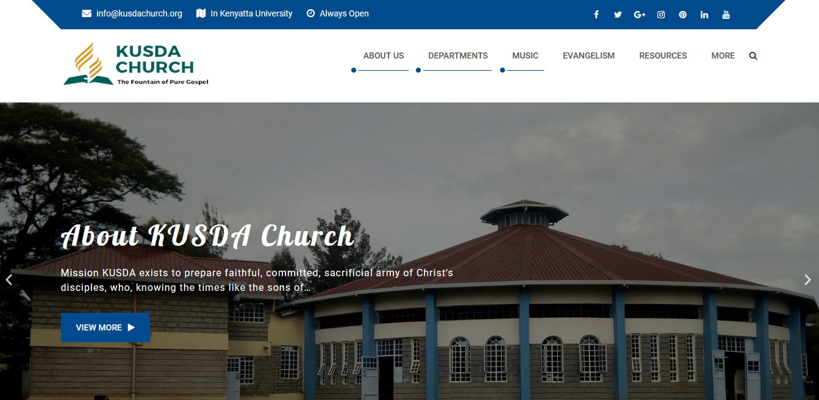Viewport: 819px width, 400px height.
Task: Go to next slide with right arrow
Action: click(x=807, y=280)
